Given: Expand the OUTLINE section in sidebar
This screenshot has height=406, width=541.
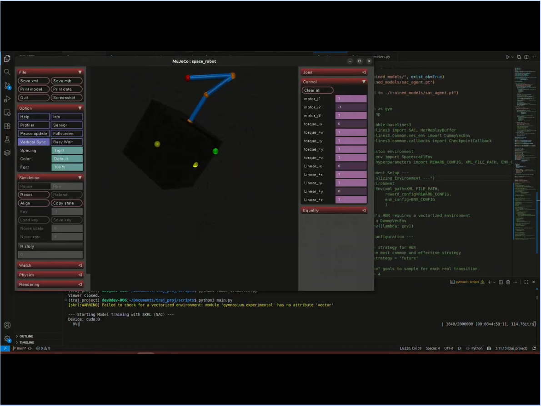Looking at the screenshot, I should coord(26,336).
